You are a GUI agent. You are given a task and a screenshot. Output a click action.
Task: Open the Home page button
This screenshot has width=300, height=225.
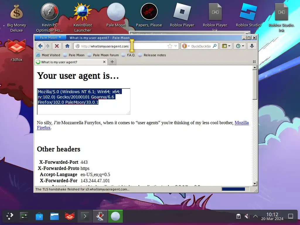[67, 46]
